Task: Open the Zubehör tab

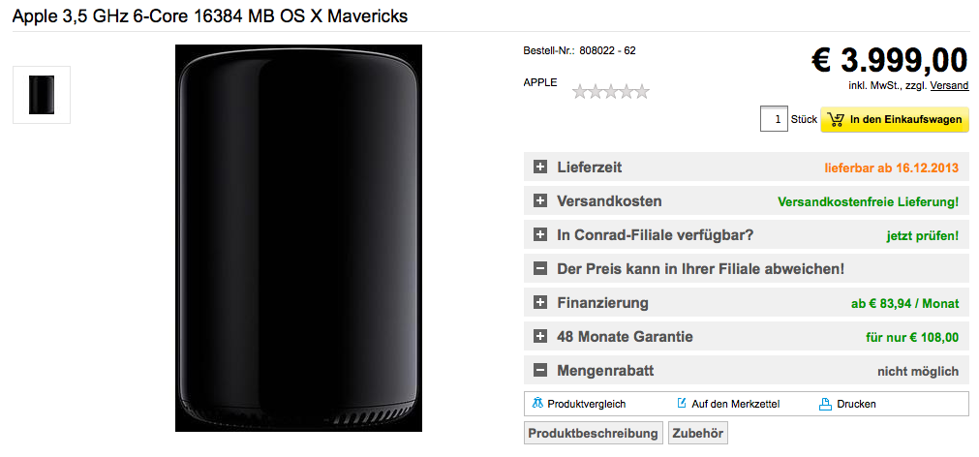Action: (697, 433)
